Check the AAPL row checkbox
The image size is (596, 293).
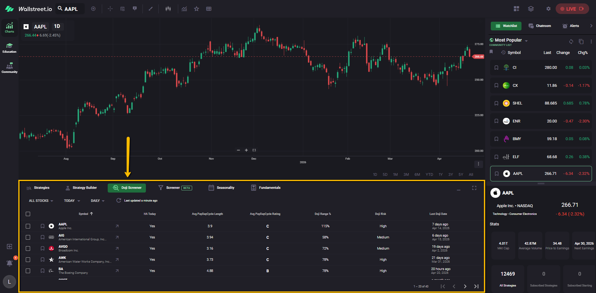28,226
